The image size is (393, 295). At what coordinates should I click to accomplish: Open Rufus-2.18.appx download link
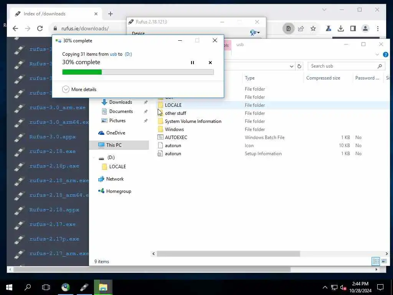pos(54,210)
